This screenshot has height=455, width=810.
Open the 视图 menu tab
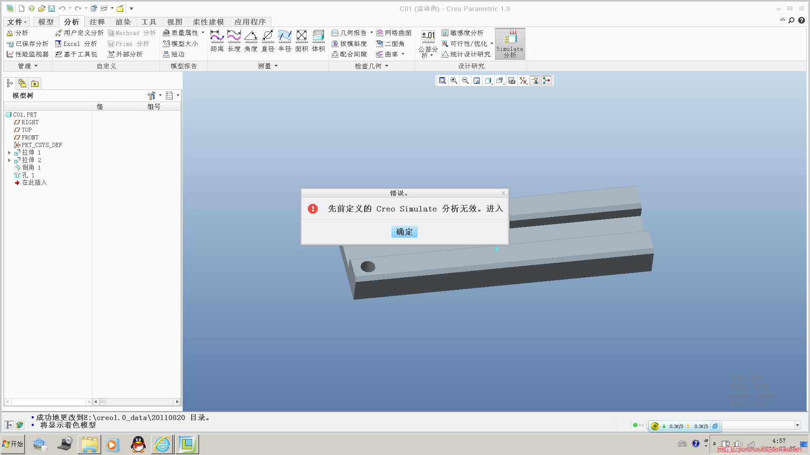174,21
